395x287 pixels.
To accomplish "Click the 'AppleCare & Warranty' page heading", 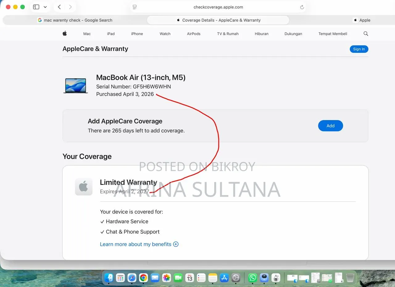I will [95, 49].
